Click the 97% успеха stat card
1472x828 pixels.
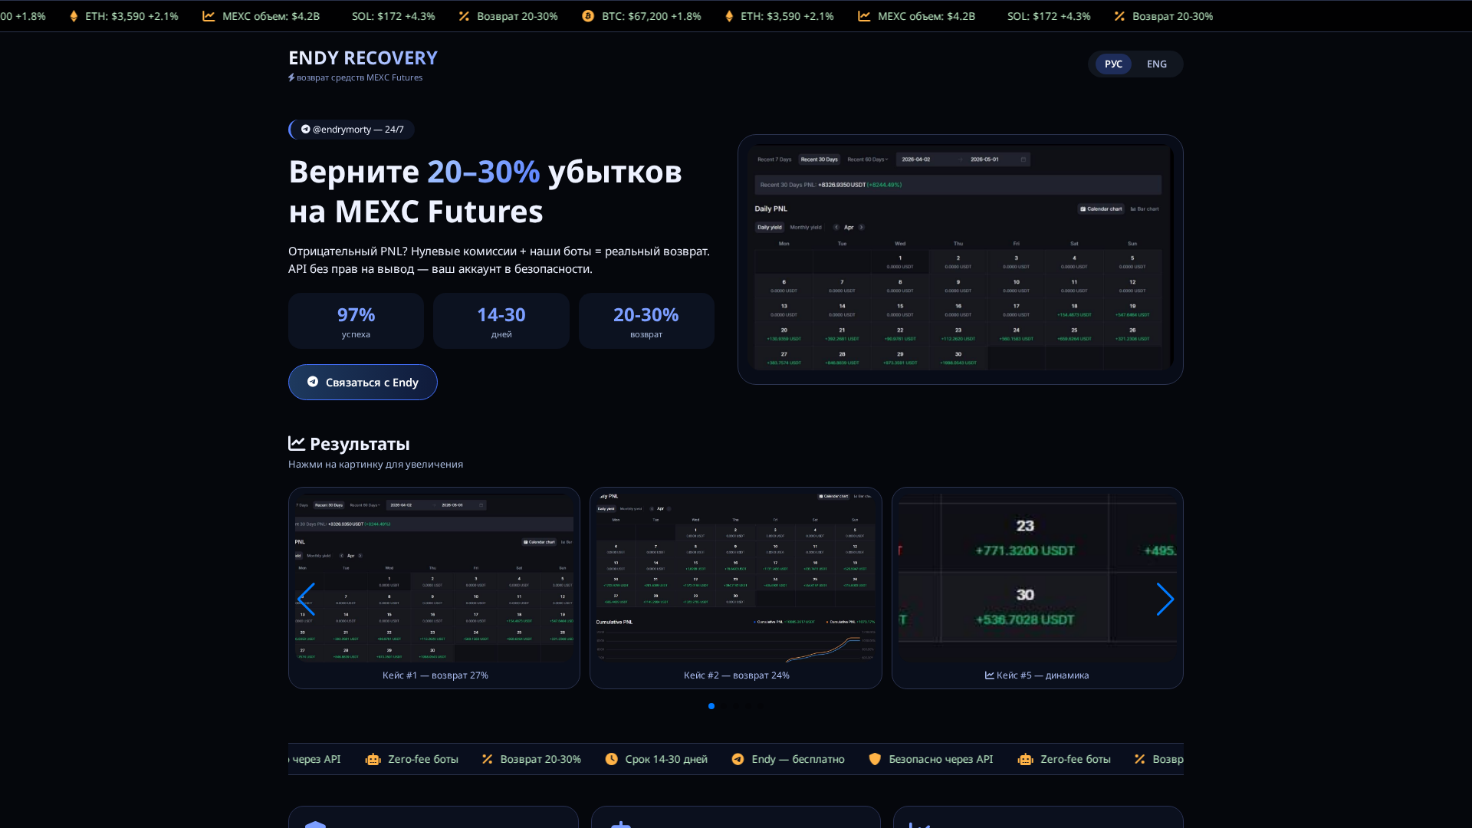coord(356,321)
